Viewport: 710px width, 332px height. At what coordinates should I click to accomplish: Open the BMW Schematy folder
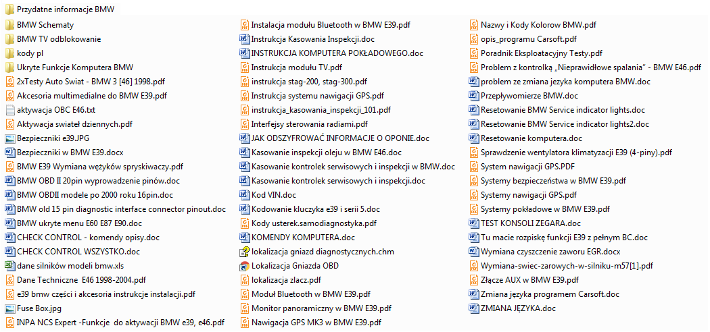click(x=45, y=25)
